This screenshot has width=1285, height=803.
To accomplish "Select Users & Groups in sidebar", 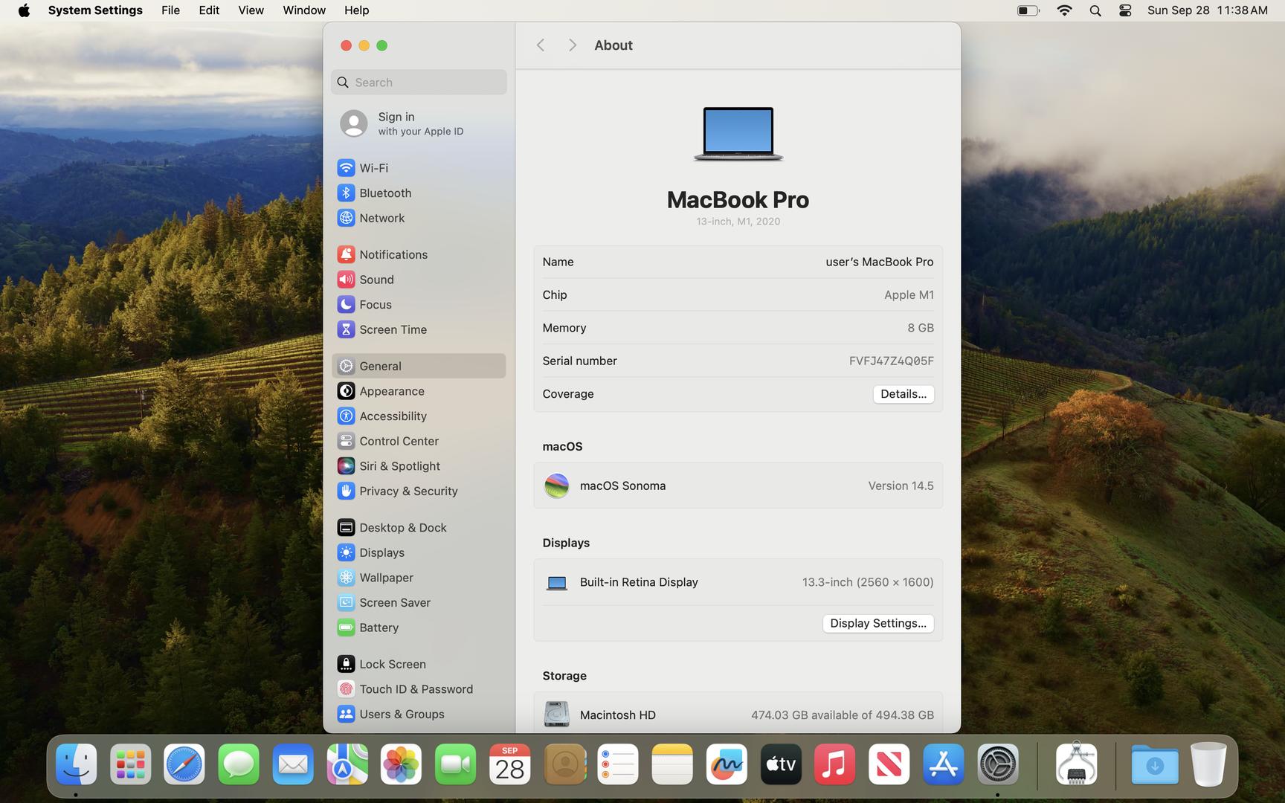I will pos(419,714).
